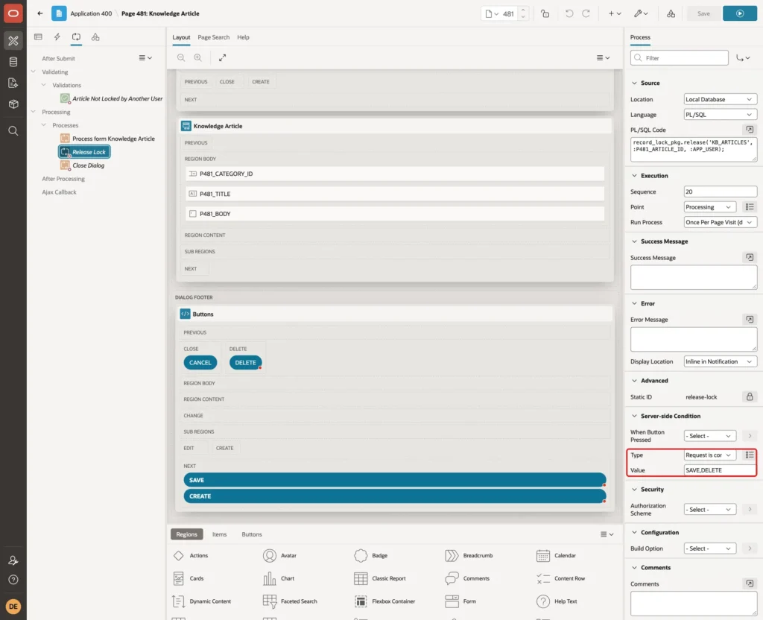Open Shared Components from top toolbar

click(671, 13)
